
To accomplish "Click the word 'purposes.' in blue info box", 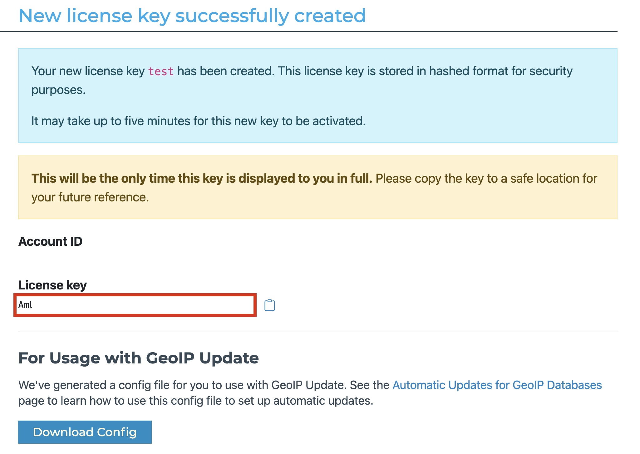I will (x=58, y=90).
